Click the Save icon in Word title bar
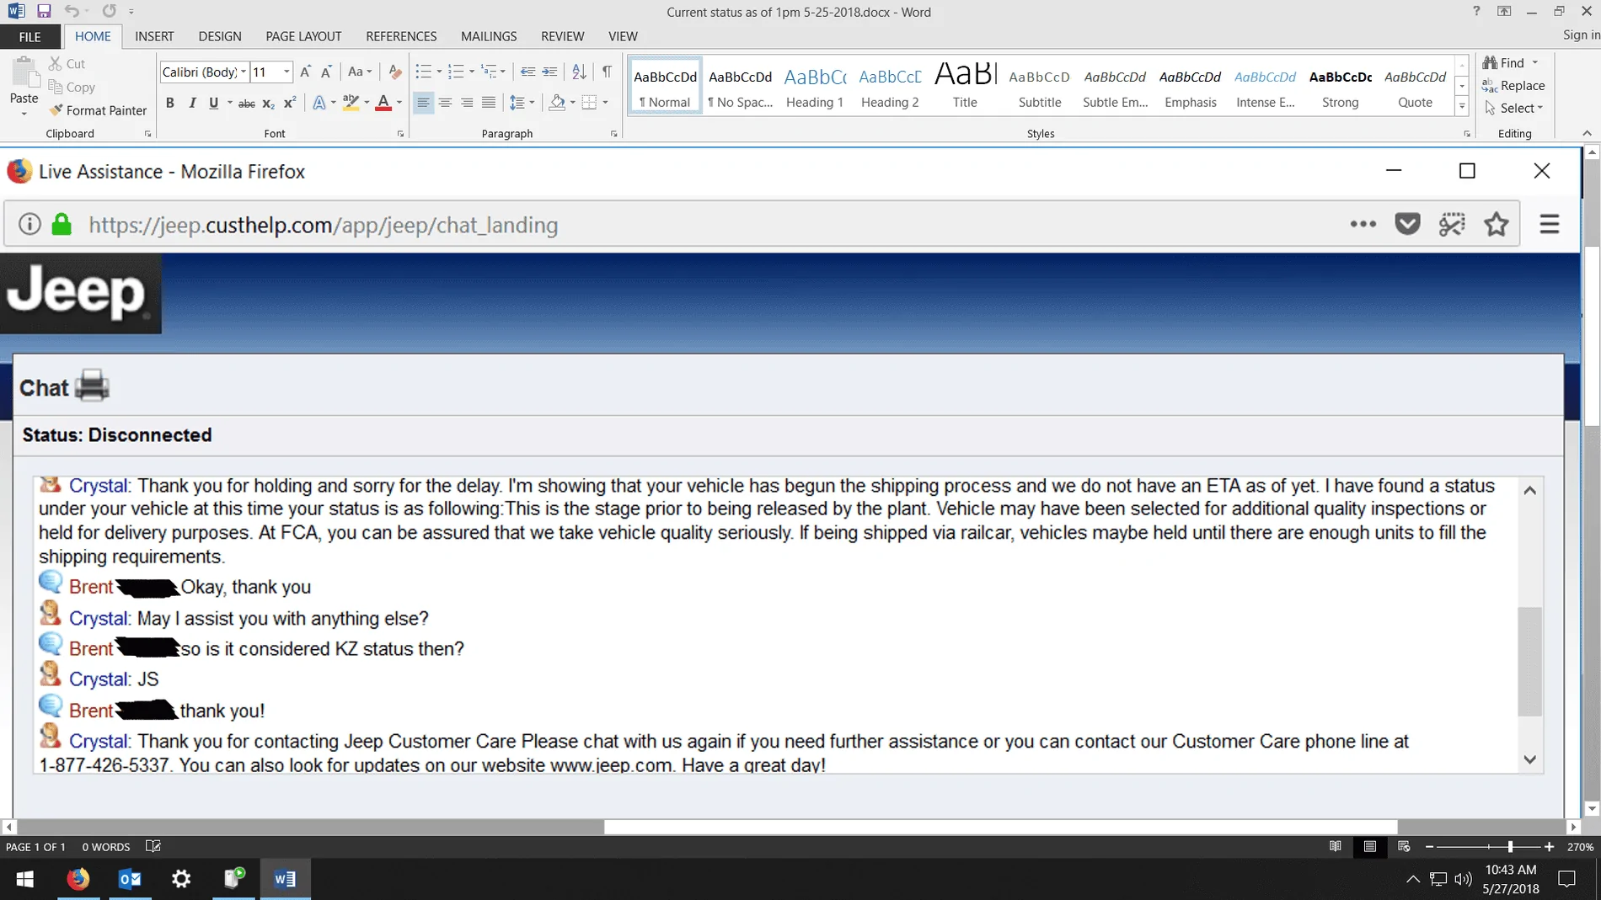The width and height of the screenshot is (1601, 900). (44, 12)
